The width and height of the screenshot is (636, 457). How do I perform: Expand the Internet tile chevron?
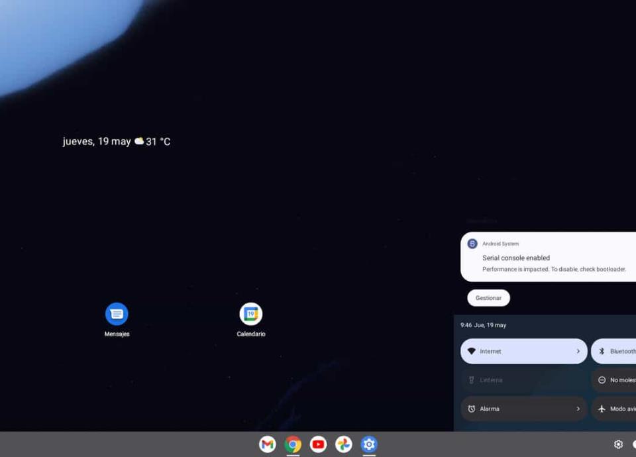pyautogui.click(x=578, y=351)
